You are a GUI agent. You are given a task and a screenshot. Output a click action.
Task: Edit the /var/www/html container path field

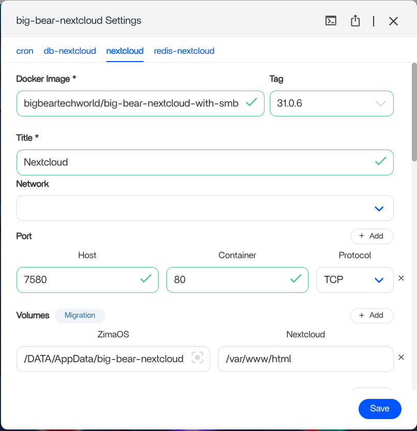pyautogui.click(x=306, y=359)
